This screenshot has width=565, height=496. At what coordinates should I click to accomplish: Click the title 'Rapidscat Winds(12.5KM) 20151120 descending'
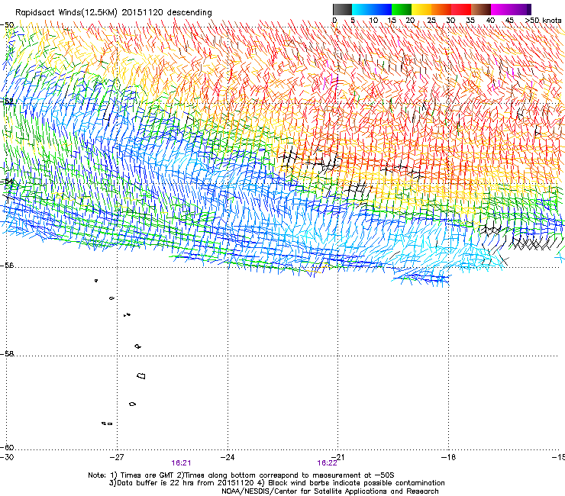(114, 13)
